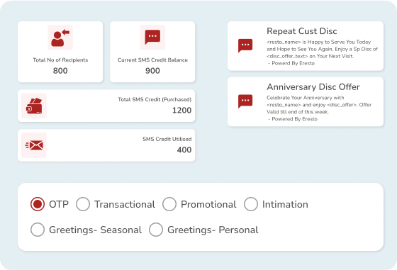Click the Repeat Cust Disc message body text

click(322, 52)
